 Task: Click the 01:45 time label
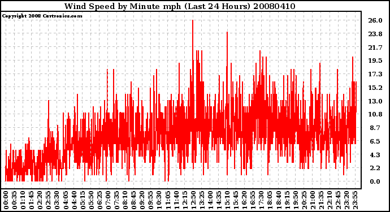click(x=31, y=200)
